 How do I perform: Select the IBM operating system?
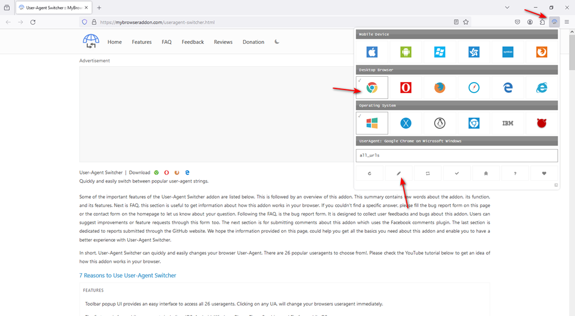508,123
